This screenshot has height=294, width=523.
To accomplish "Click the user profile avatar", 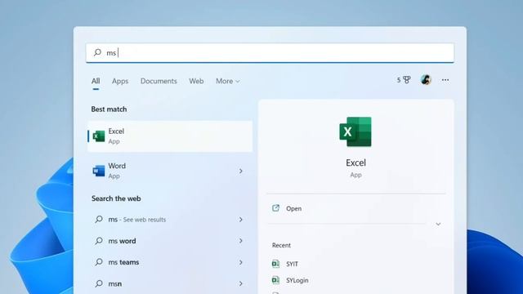I will 426,80.
